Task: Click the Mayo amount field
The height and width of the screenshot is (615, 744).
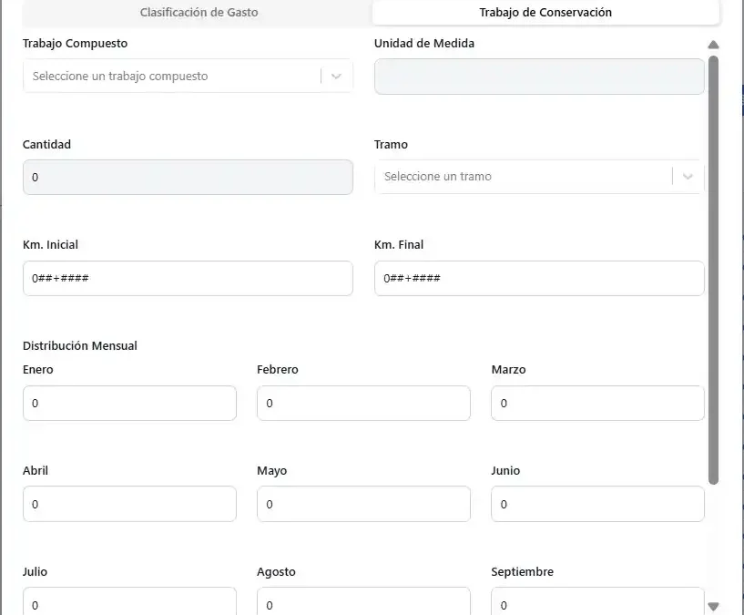Action: [x=363, y=504]
